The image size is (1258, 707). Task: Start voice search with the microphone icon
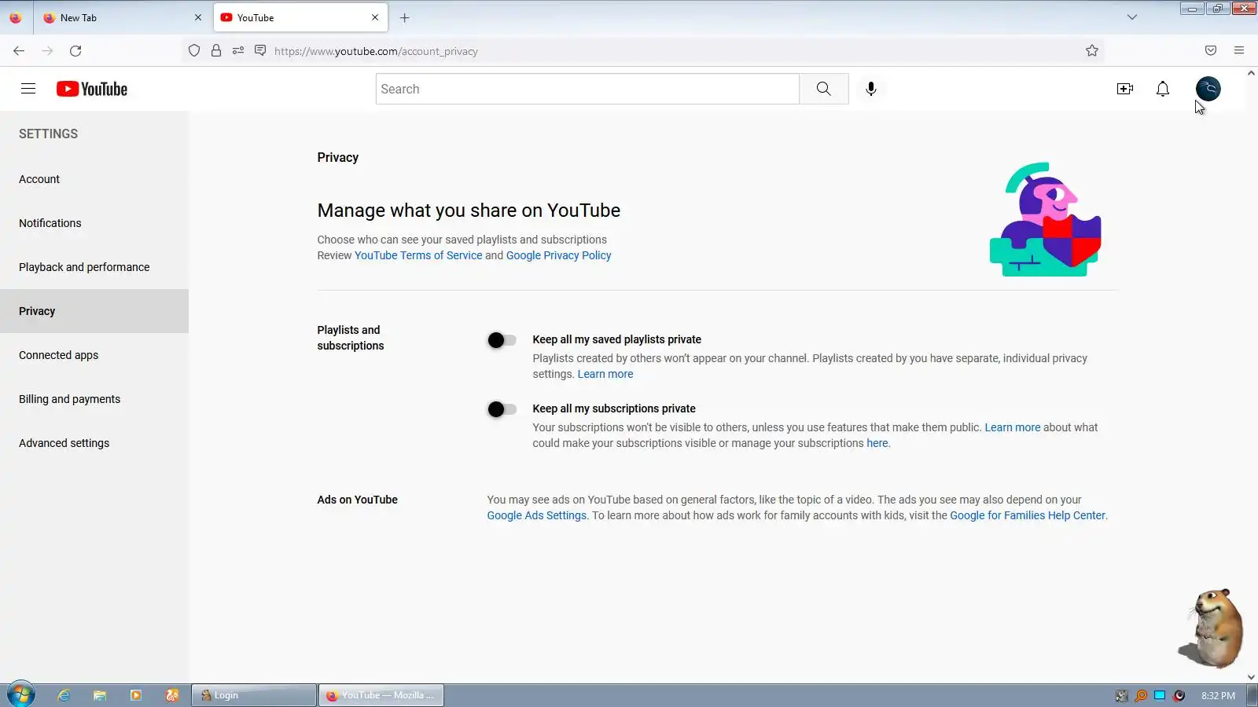[871, 89]
